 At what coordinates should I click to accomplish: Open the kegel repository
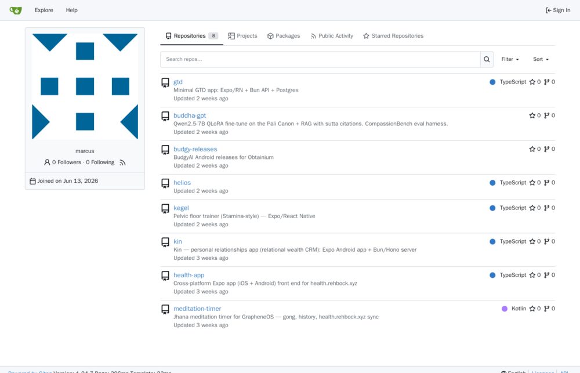point(181,208)
